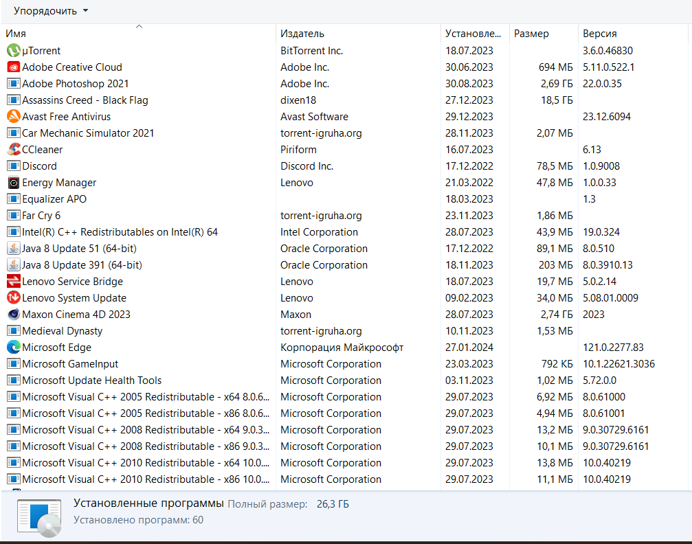
Task: Select Avast Free Antivirus name
Action: click(x=66, y=117)
